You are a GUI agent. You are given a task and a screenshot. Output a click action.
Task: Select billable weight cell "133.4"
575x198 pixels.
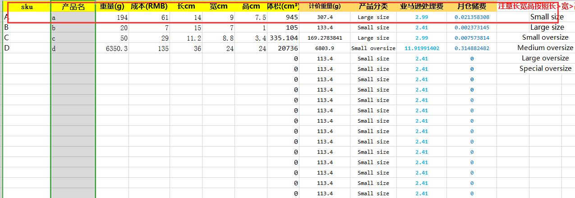pos(325,28)
